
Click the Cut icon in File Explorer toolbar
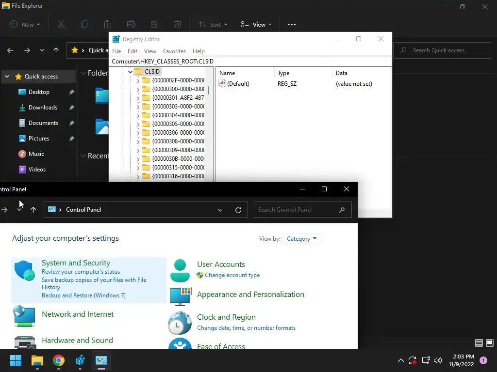(x=61, y=24)
